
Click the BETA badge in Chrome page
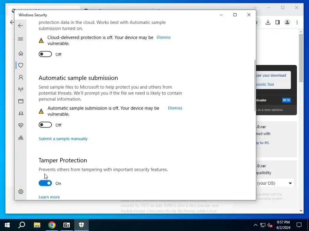[286, 100]
